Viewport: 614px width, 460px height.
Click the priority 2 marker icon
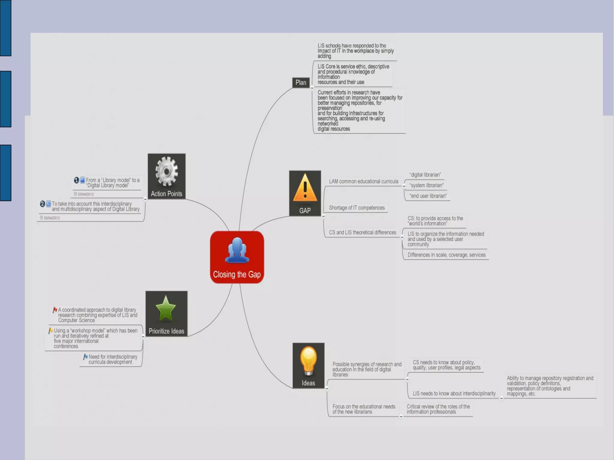43,204
